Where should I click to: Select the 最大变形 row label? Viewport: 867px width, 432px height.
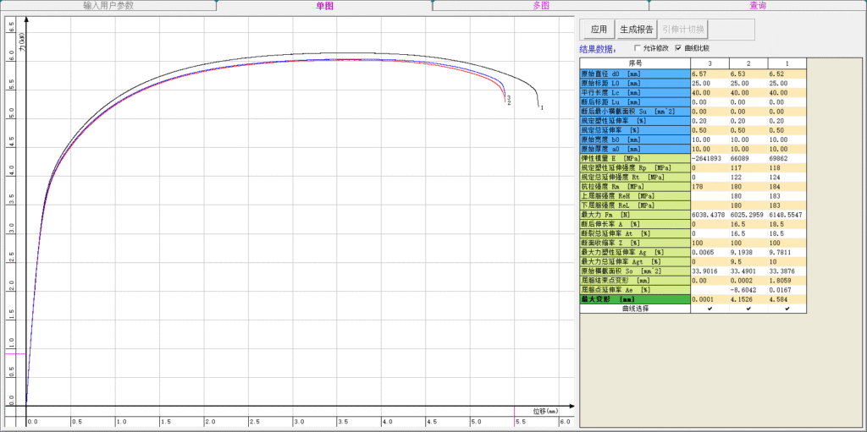(635, 299)
